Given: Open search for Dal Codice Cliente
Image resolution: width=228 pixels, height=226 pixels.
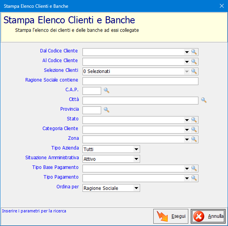Looking at the screenshot, I should tap(194, 52).
